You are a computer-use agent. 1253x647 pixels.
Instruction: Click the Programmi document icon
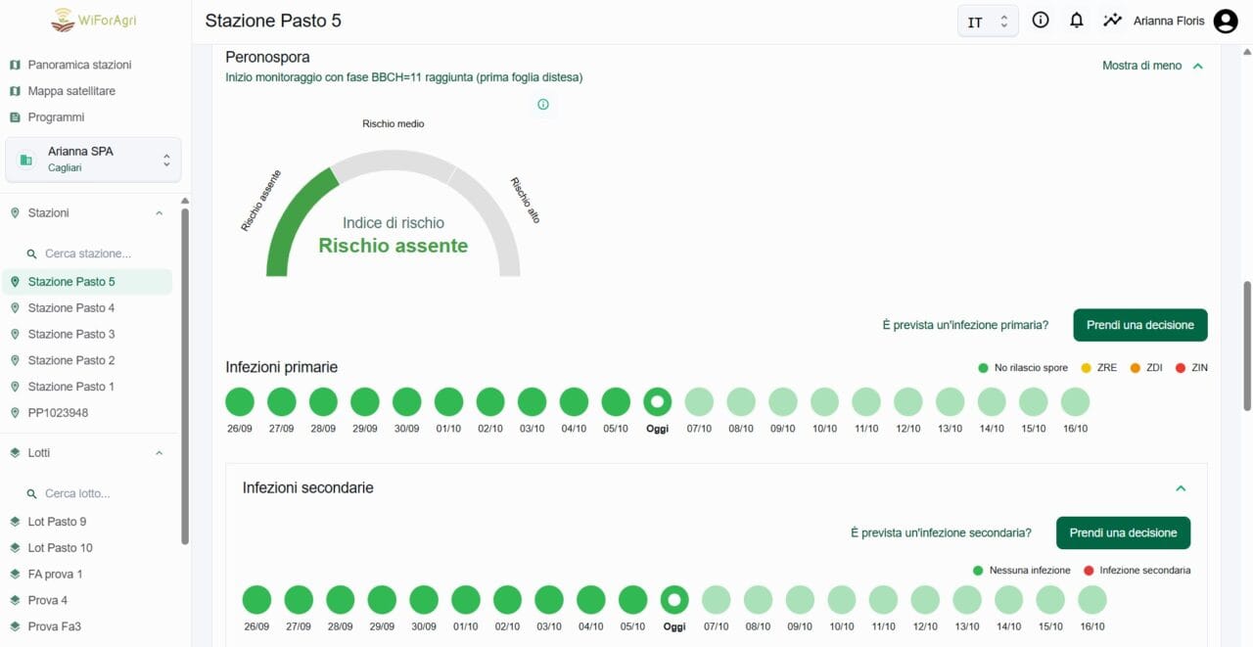point(15,117)
